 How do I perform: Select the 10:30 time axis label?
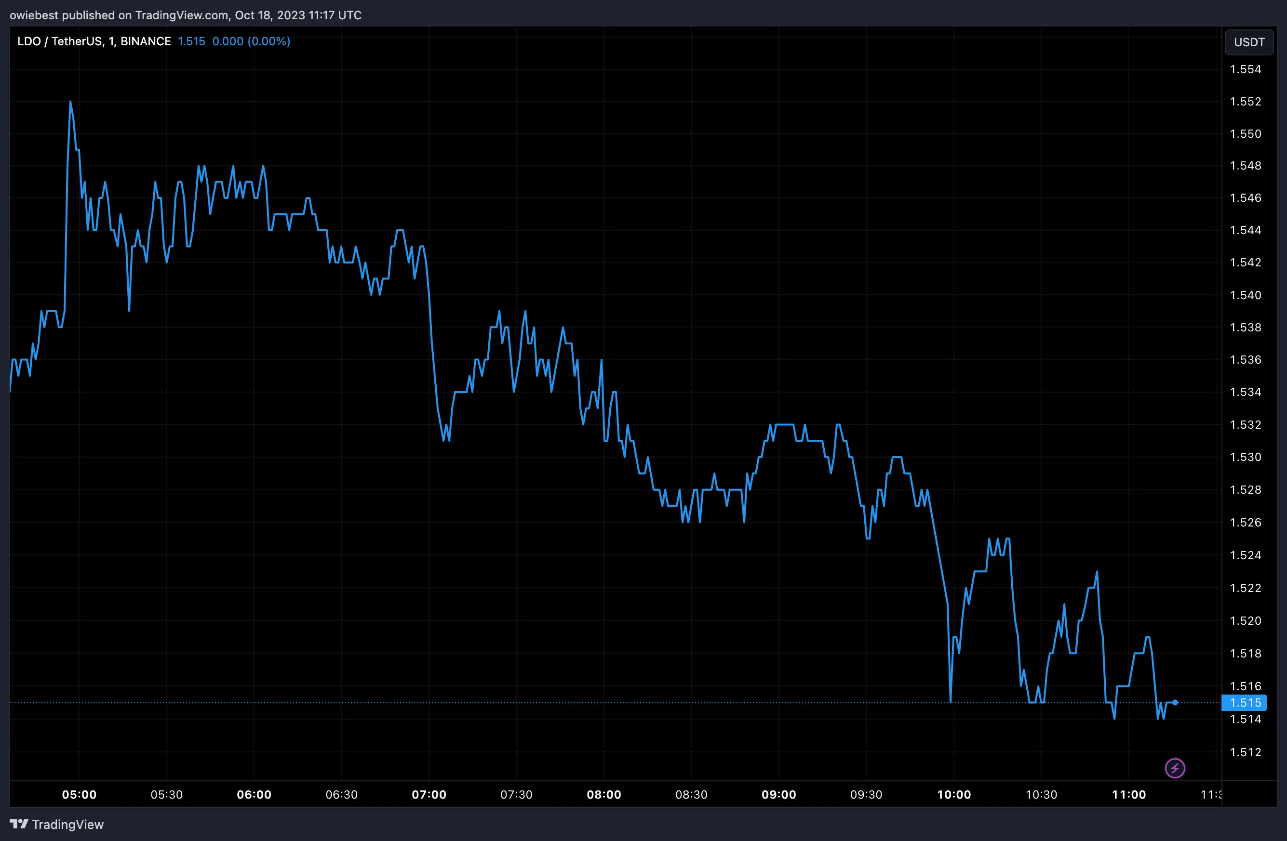[x=1041, y=794]
